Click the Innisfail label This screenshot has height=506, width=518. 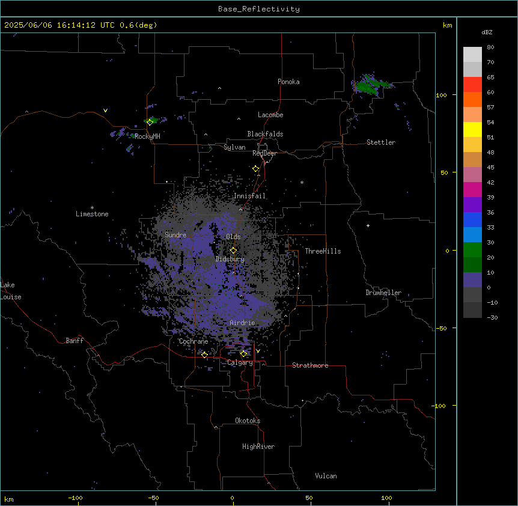click(249, 196)
